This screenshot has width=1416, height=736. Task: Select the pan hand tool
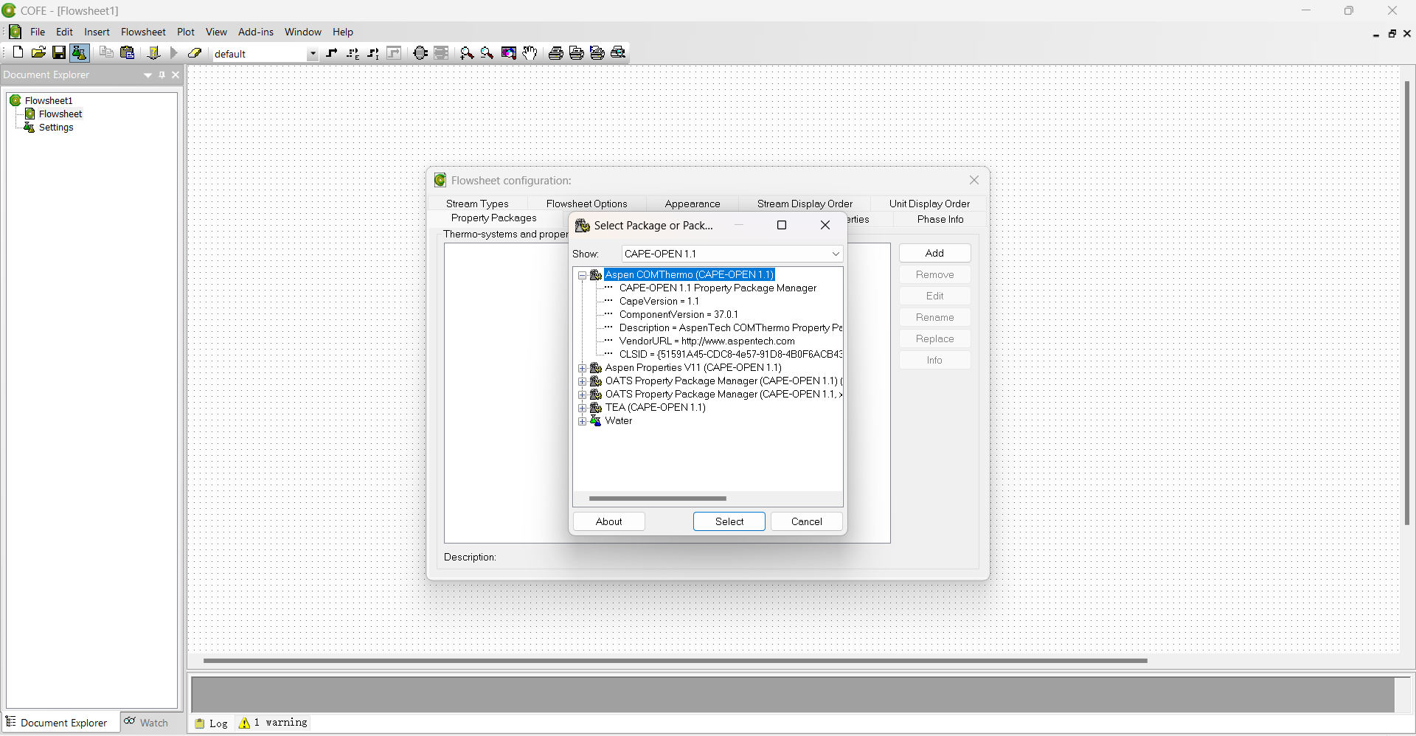click(x=530, y=53)
